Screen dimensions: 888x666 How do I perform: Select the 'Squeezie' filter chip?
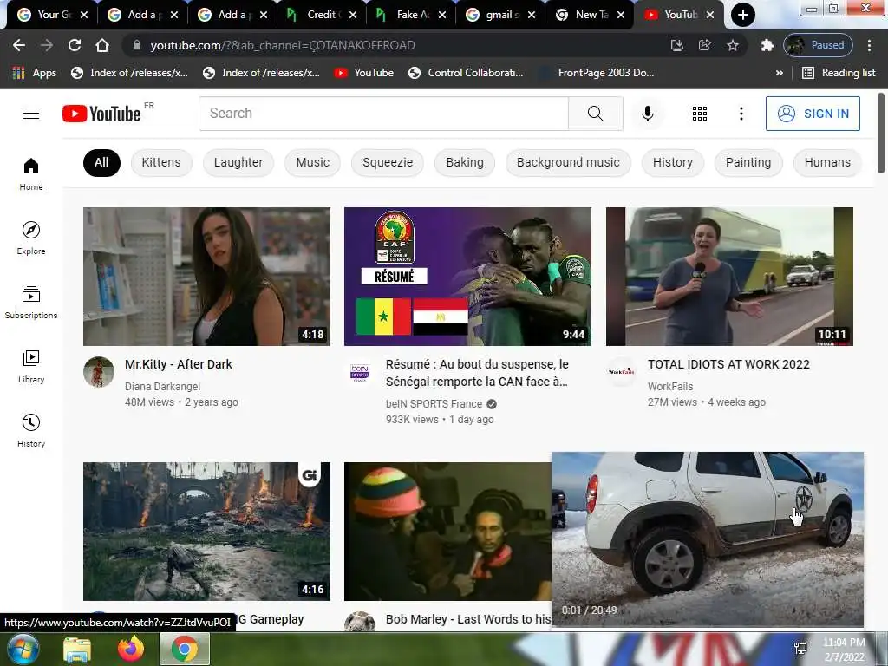(x=388, y=162)
